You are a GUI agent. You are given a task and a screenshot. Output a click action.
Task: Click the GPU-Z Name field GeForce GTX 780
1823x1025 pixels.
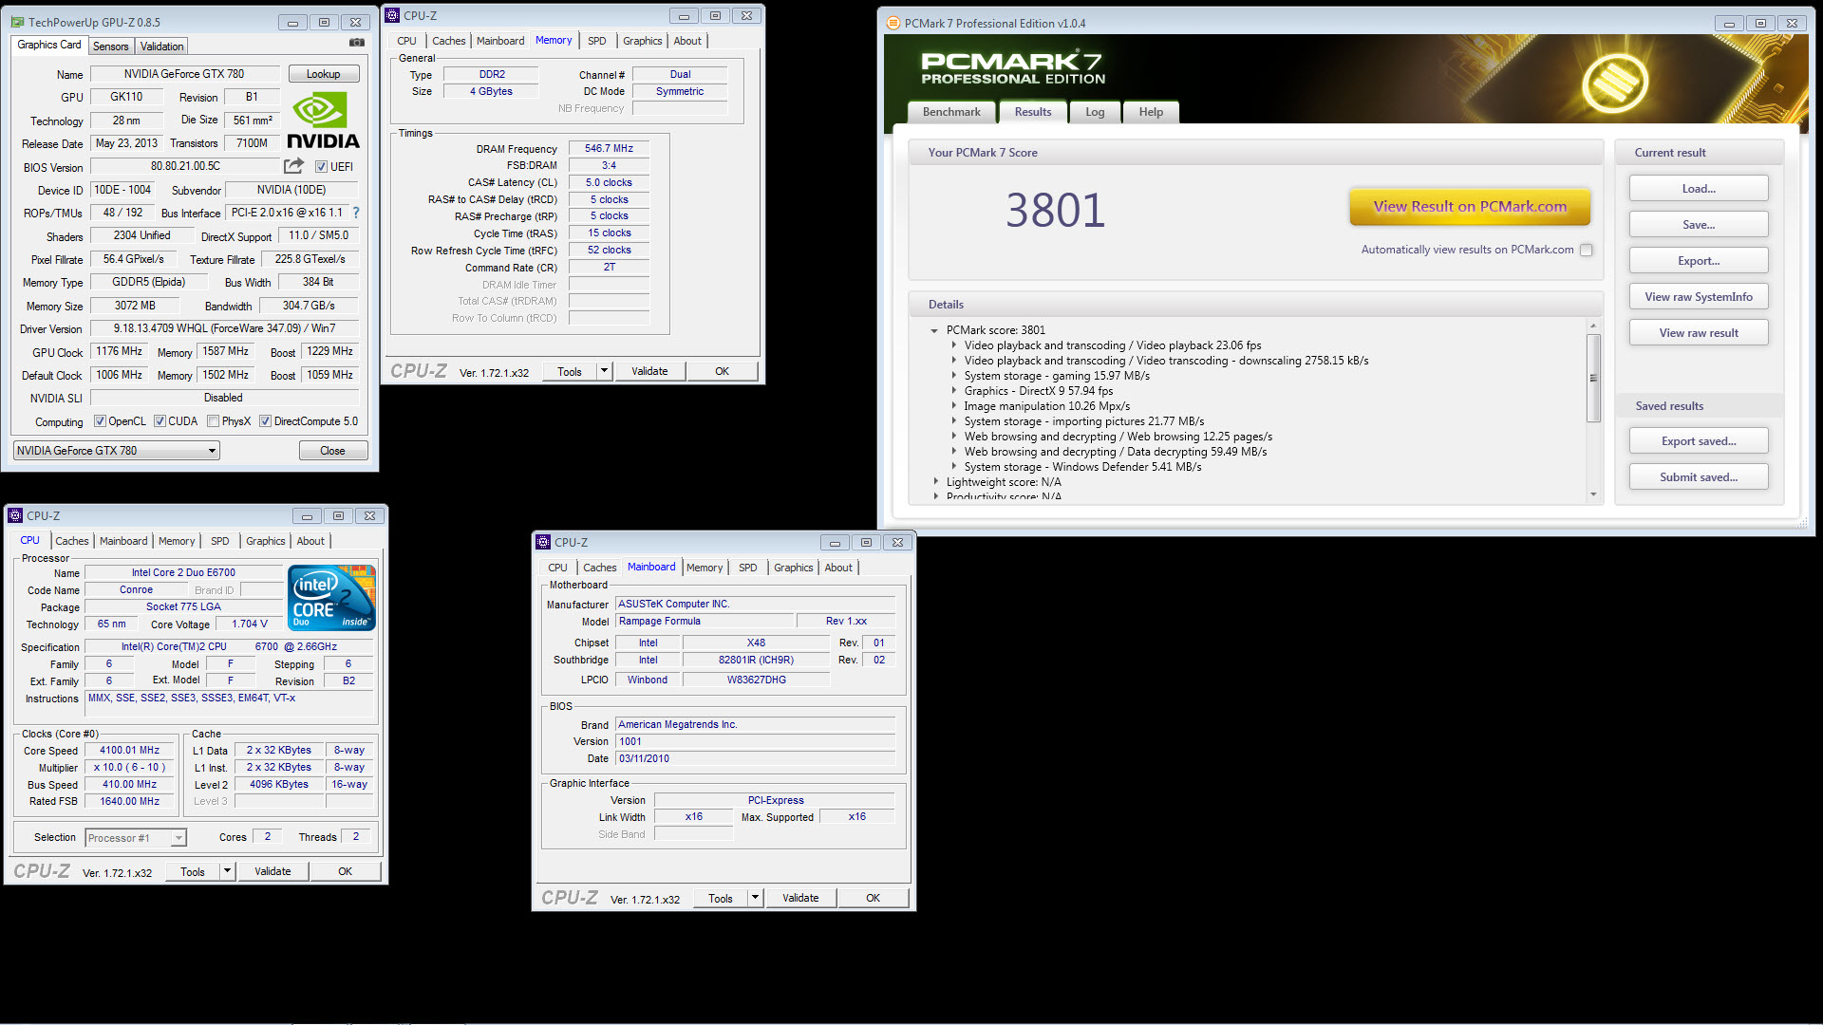point(184,74)
